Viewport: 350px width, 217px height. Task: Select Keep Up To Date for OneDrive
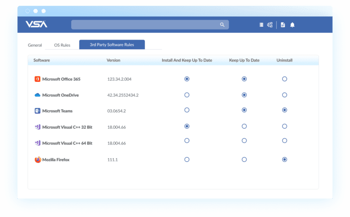tap(244, 95)
